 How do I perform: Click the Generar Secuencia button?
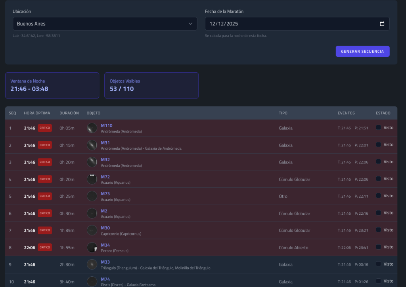(x=362, y=51)
